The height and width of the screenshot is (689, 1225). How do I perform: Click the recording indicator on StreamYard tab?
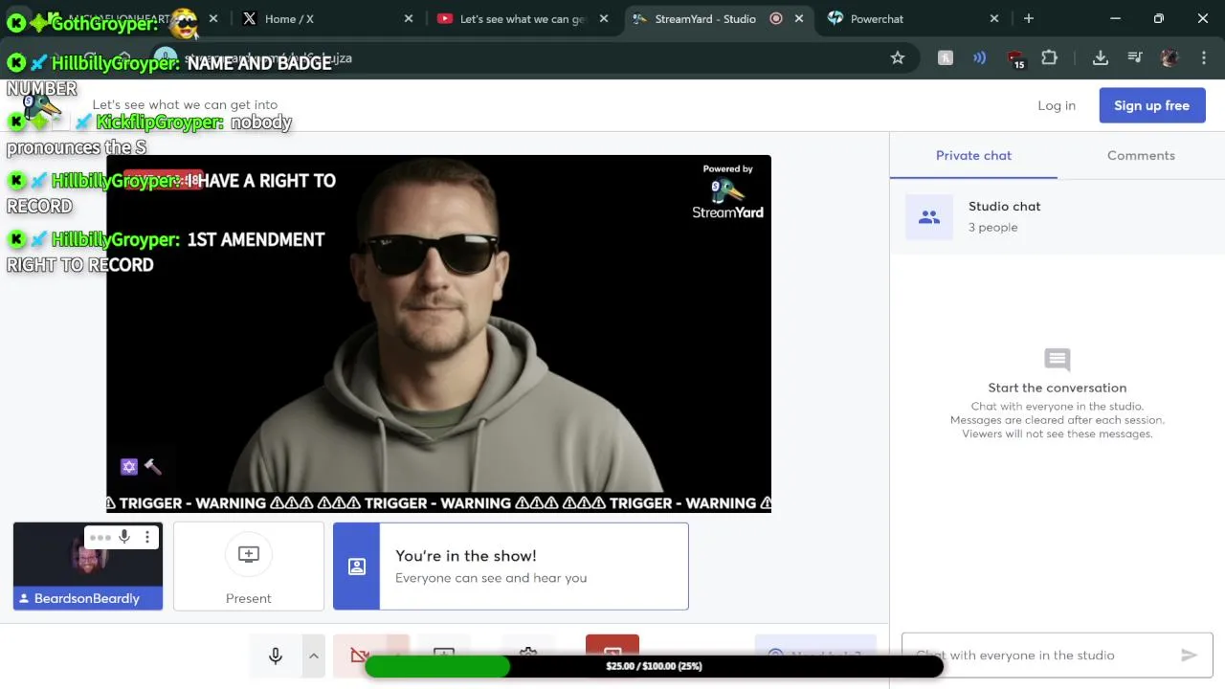[x=776, y=18]
